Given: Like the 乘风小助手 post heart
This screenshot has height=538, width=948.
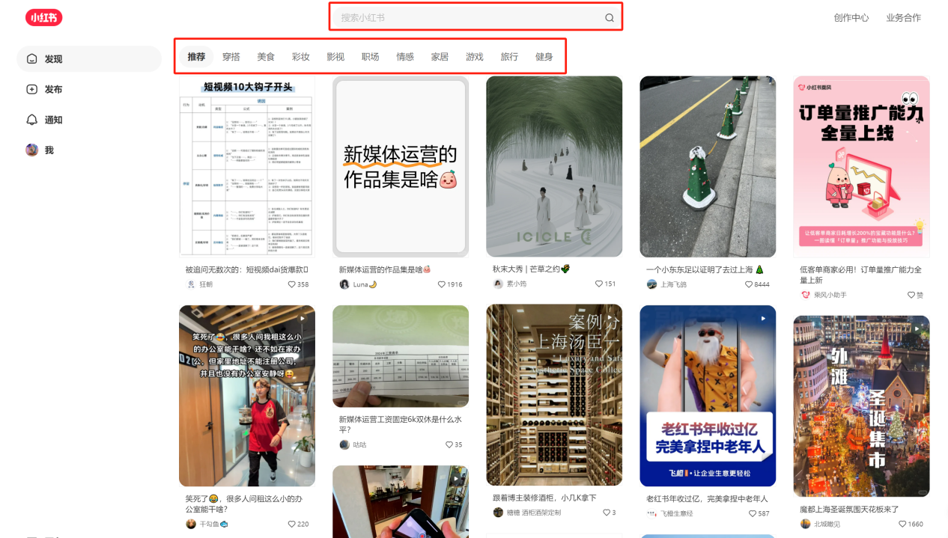Looking at the screenshot, I should pos(911,295).
